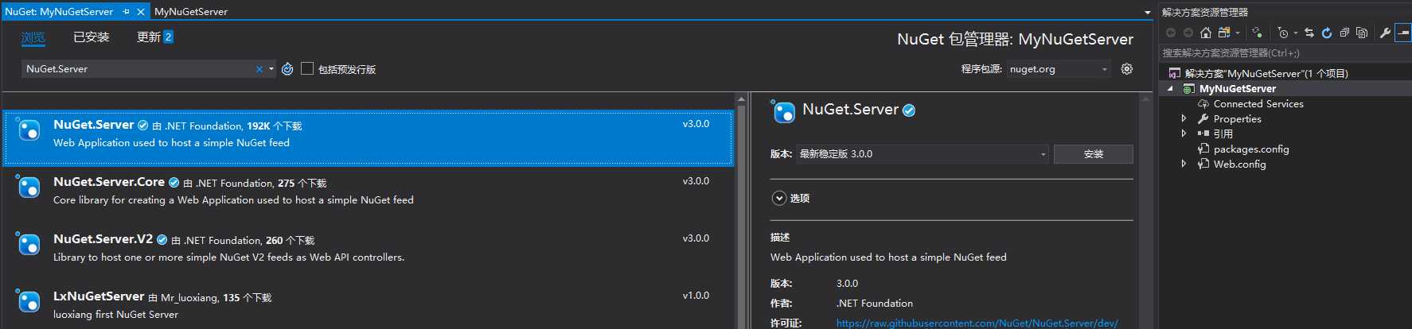Open the switch views dropdown arrow

(x=1238, y=33)
